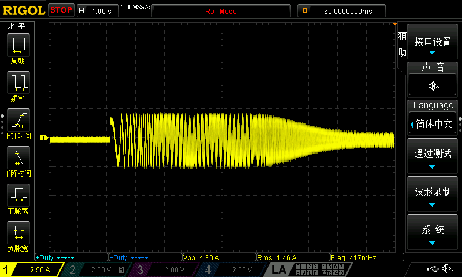The width and height of the screenshot is (462, 277).
Task: Click the logic analyzer digital channel indicator grid
Action: click(x=320, y=269)
